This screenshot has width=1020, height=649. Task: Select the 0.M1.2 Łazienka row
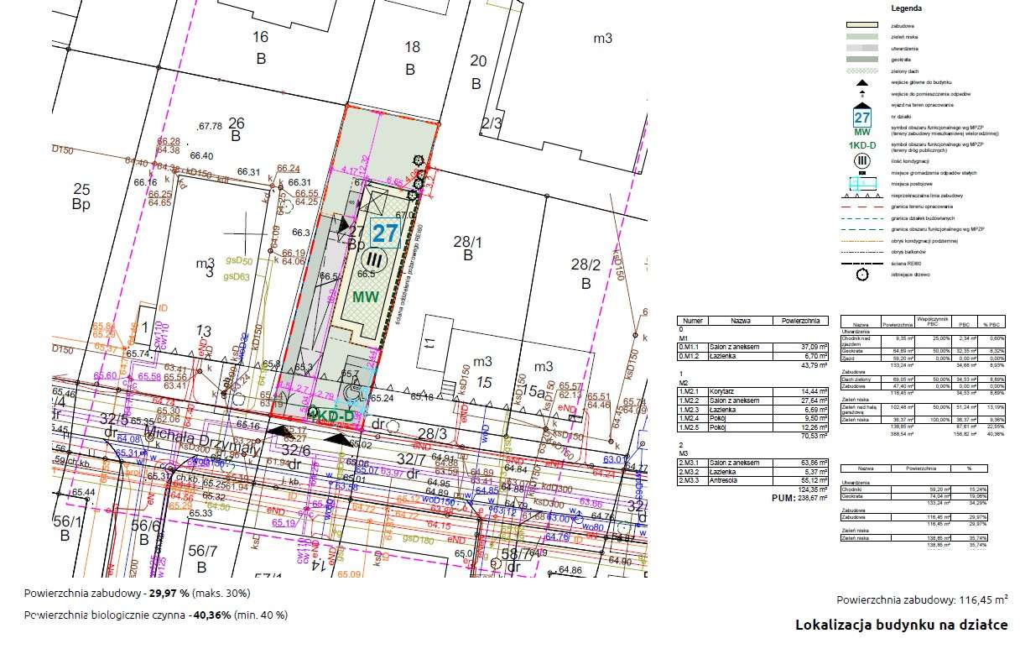pyautogui.click(x=752, y=356)
